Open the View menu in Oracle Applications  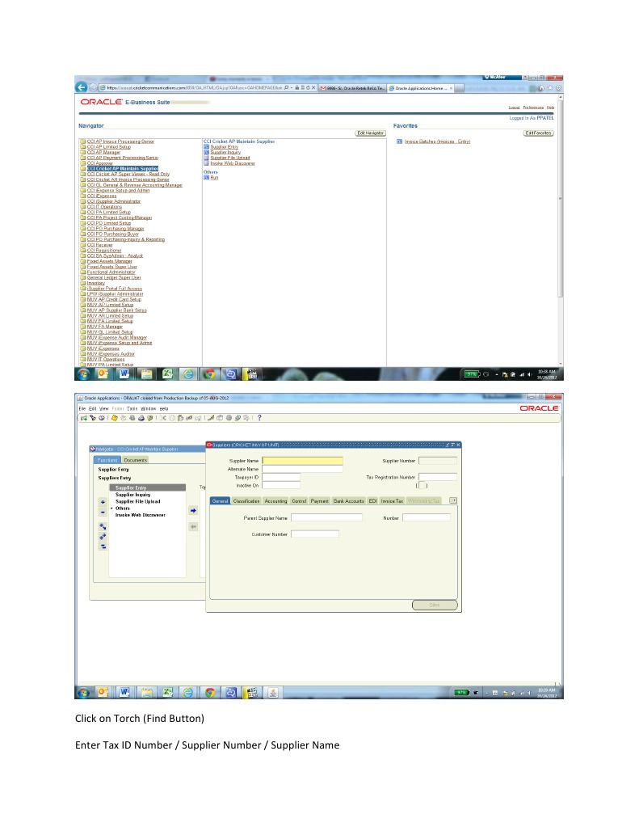104,409
